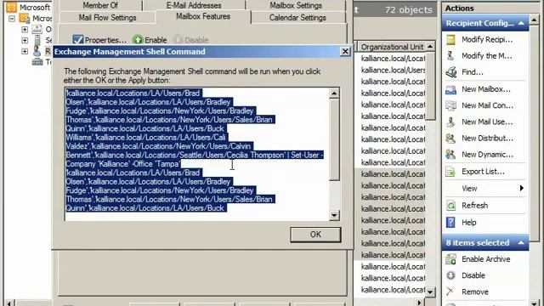
Task: Click the Modify Recipient icon in Actions
Action: (450, 40)
